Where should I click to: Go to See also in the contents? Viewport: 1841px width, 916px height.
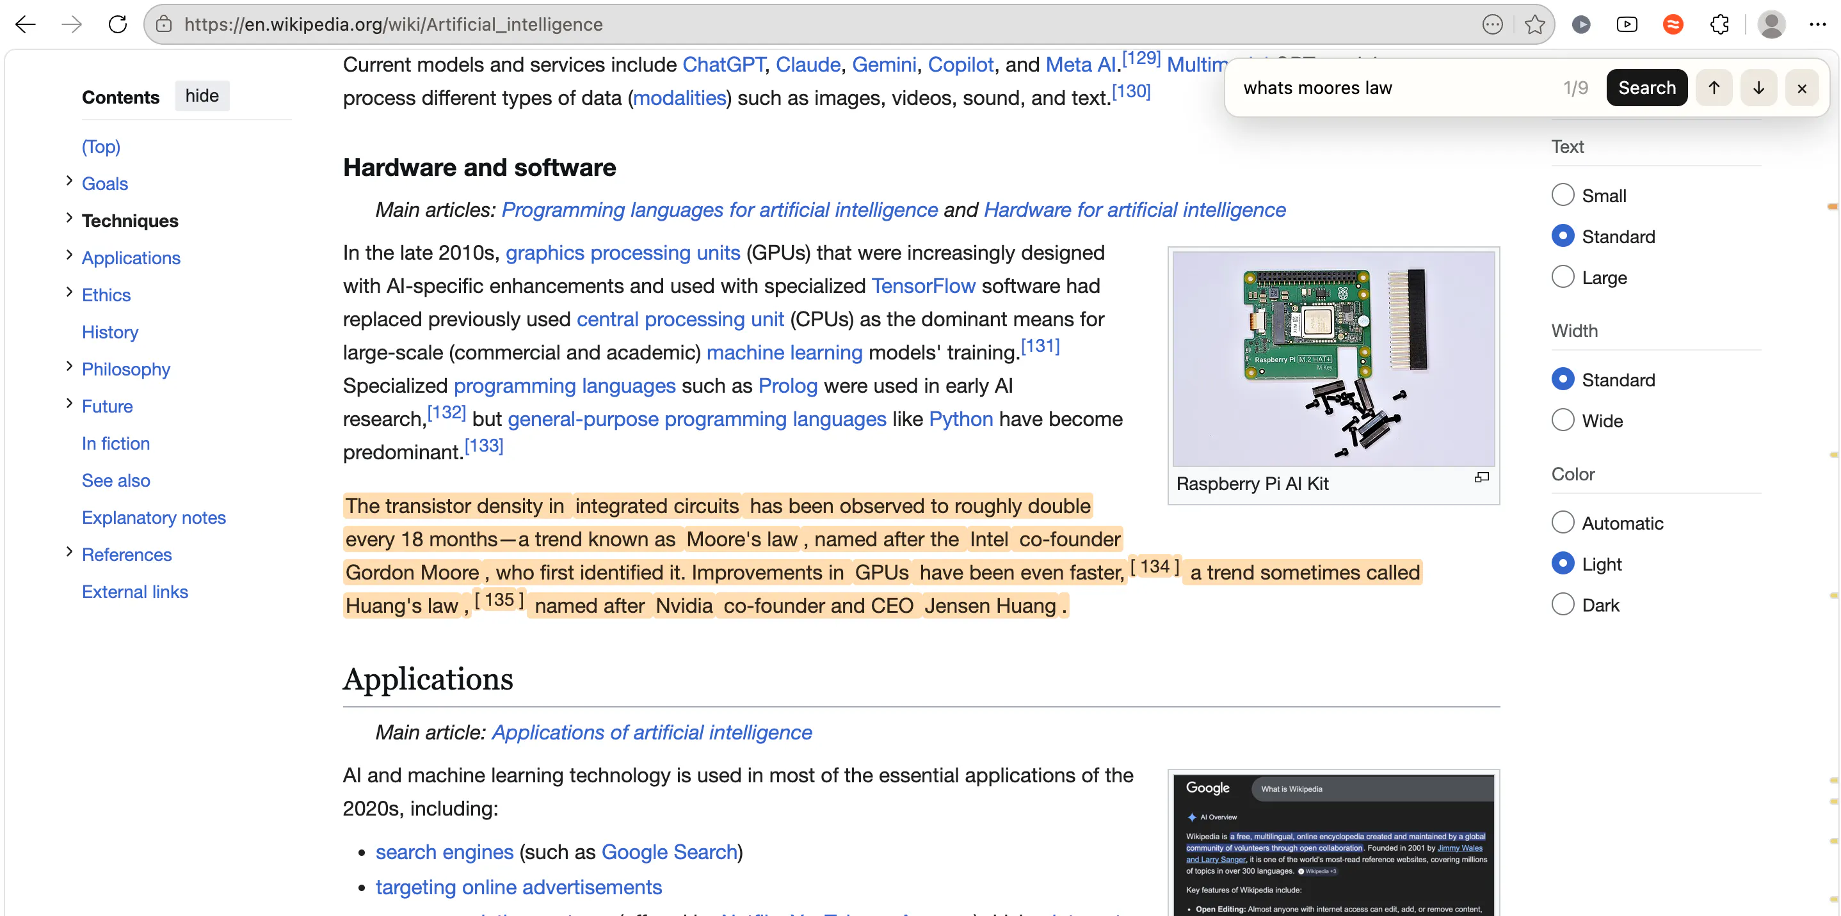click(116, 480)
